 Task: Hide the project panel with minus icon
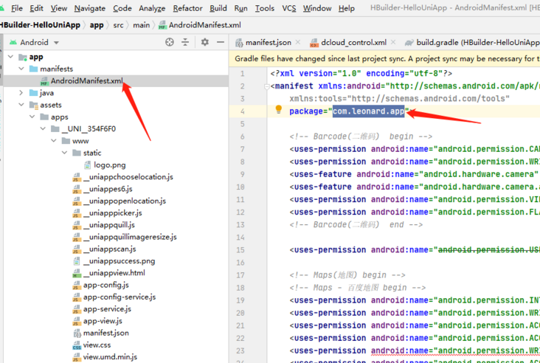pyautogui.click(x=221, y=42)
